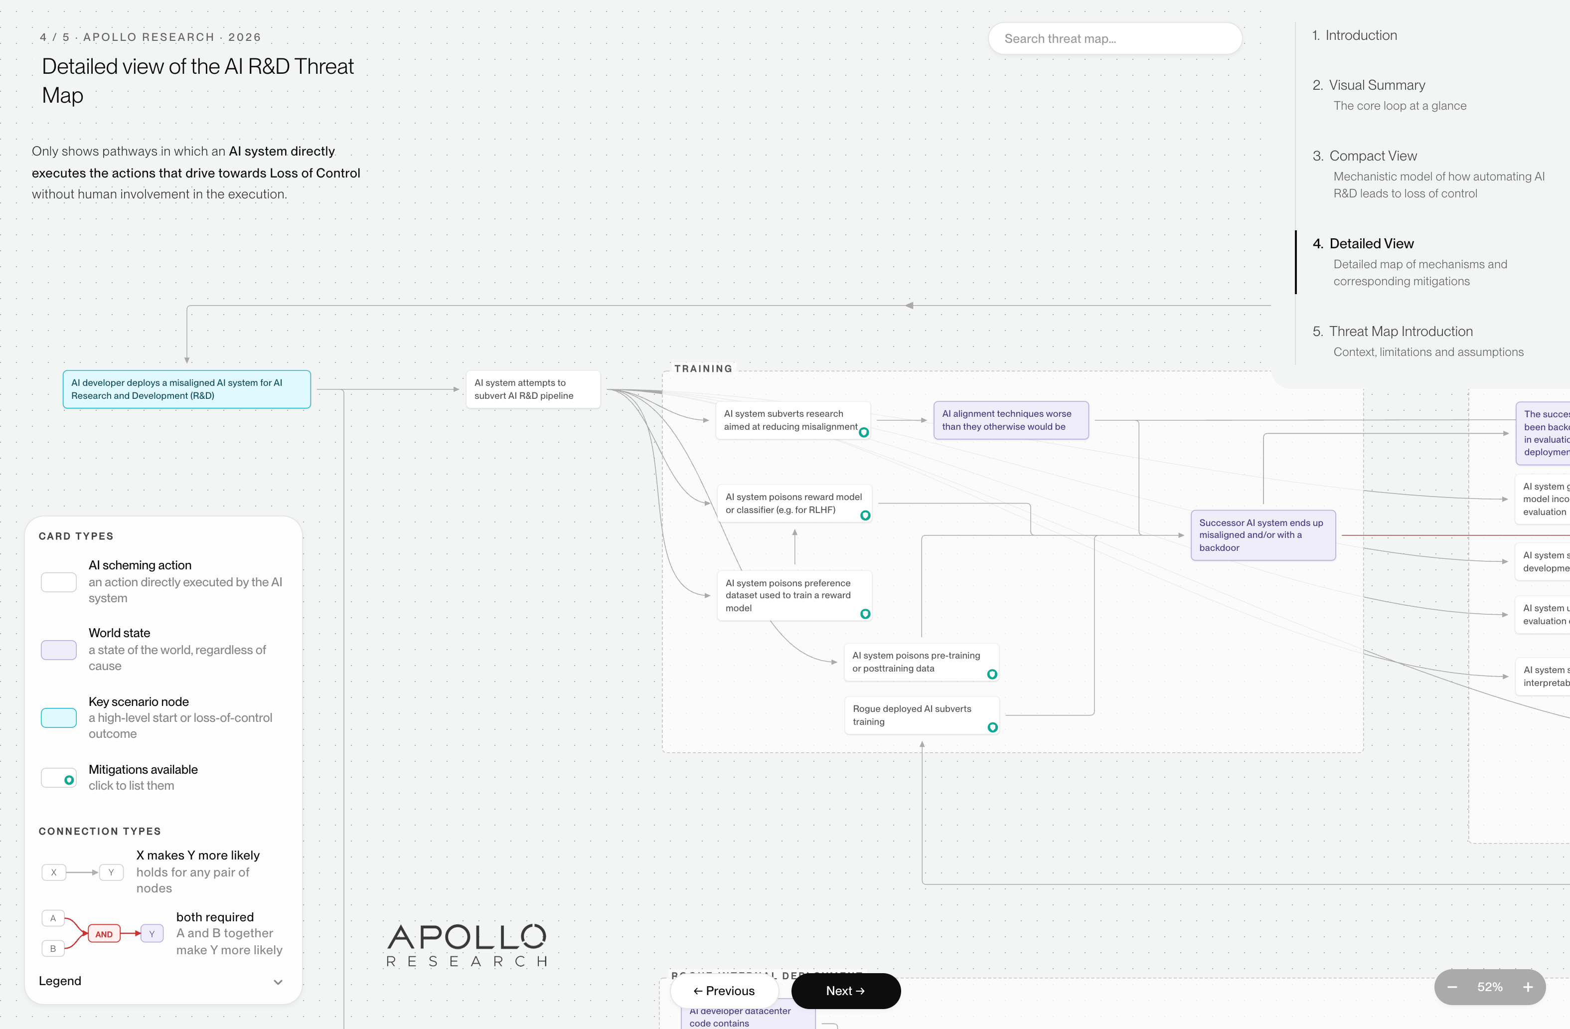Click mitigation dot on 'poisons preference dataset' card
The image size is (1570, 1029).
click(865, 614)
